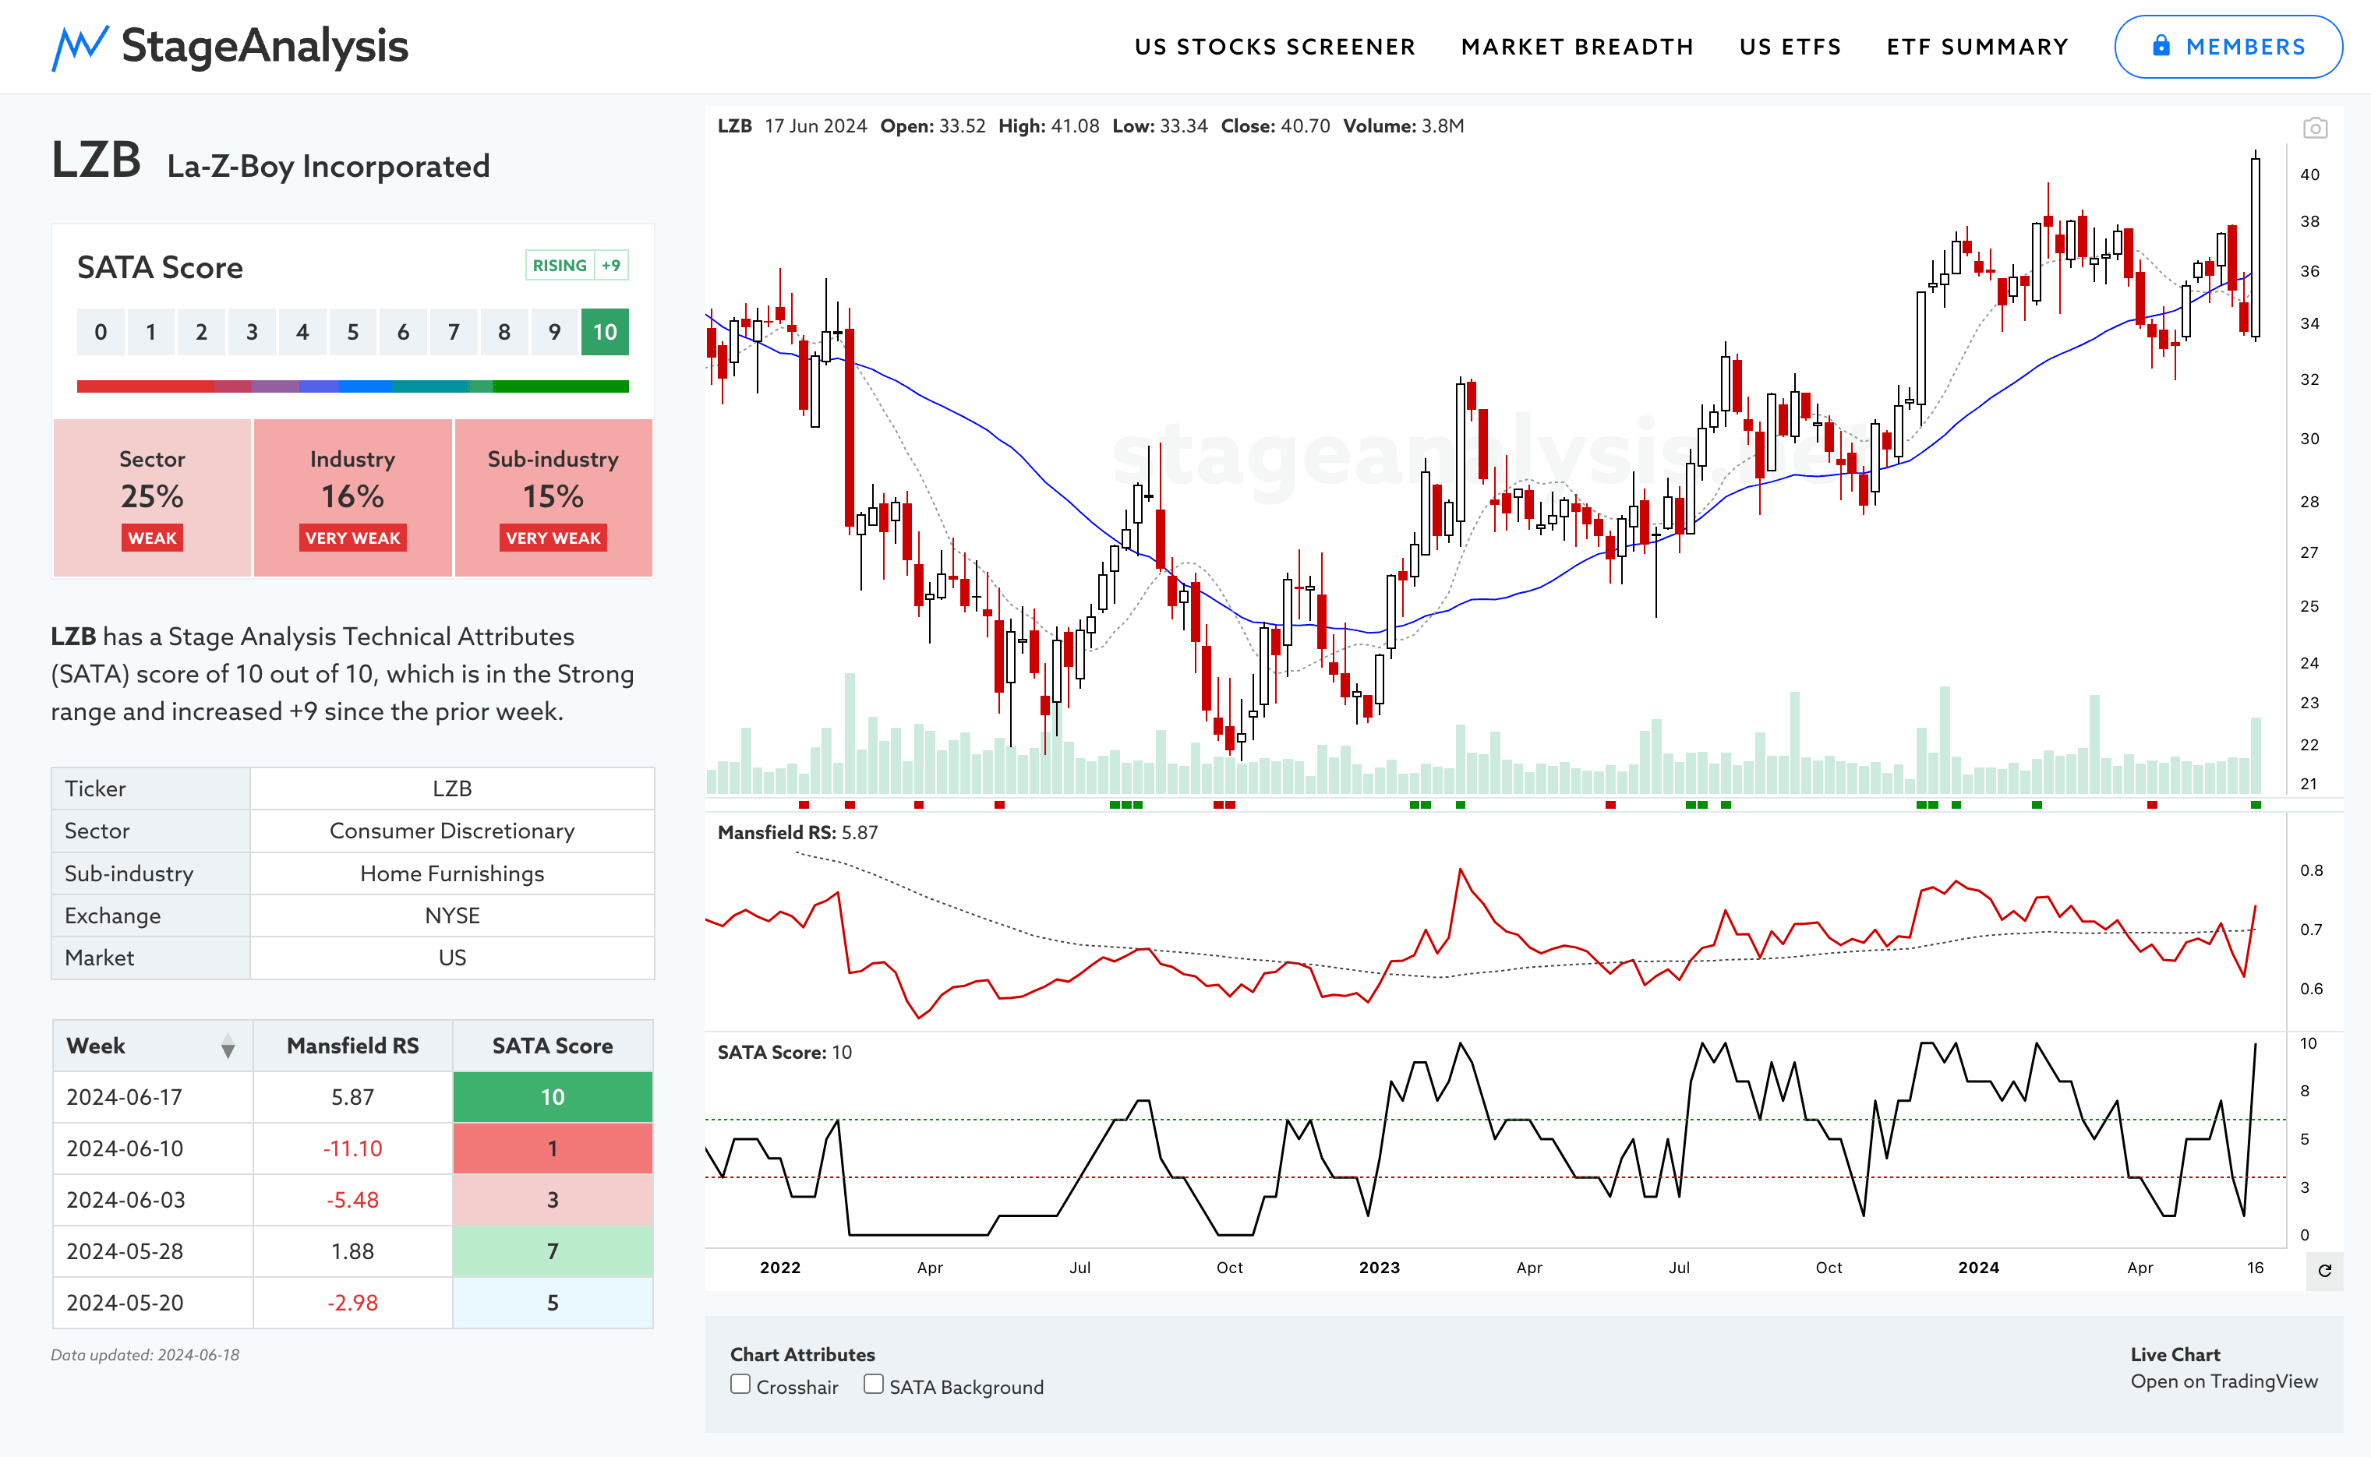2371x1457 pixels.
Task: Sort table by Week column arrow
Action: pyautogui.click(x=228, y=1046)
